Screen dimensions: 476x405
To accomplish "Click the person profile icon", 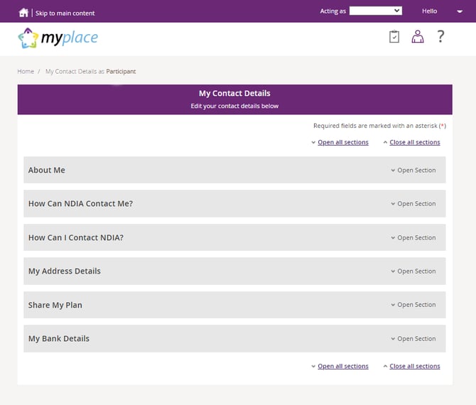I will [418, 37].
